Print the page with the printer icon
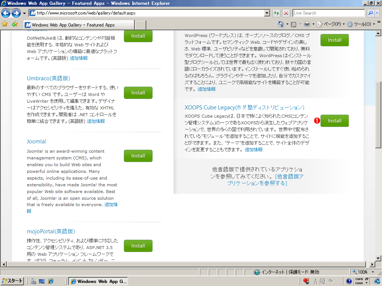 click(x=307, y=24)
